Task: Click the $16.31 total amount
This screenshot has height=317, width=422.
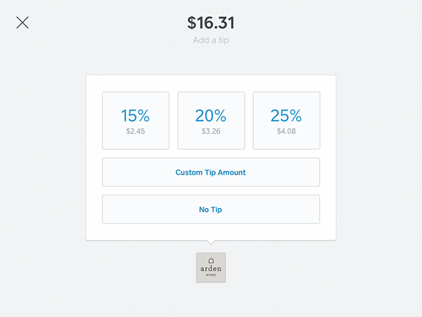Action: tap(211, 23)
